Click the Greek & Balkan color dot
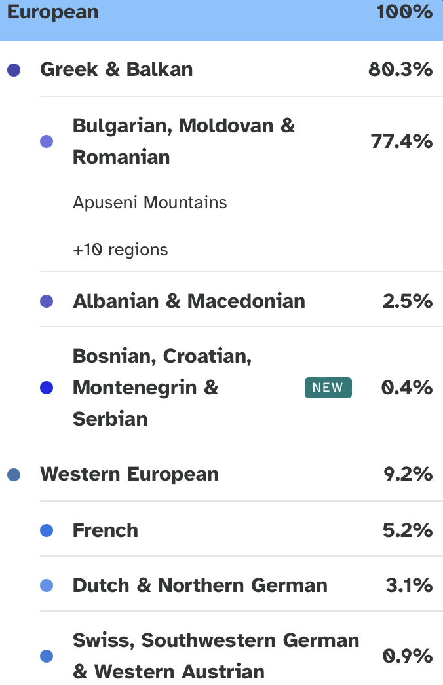 click(x=14, y=70)
